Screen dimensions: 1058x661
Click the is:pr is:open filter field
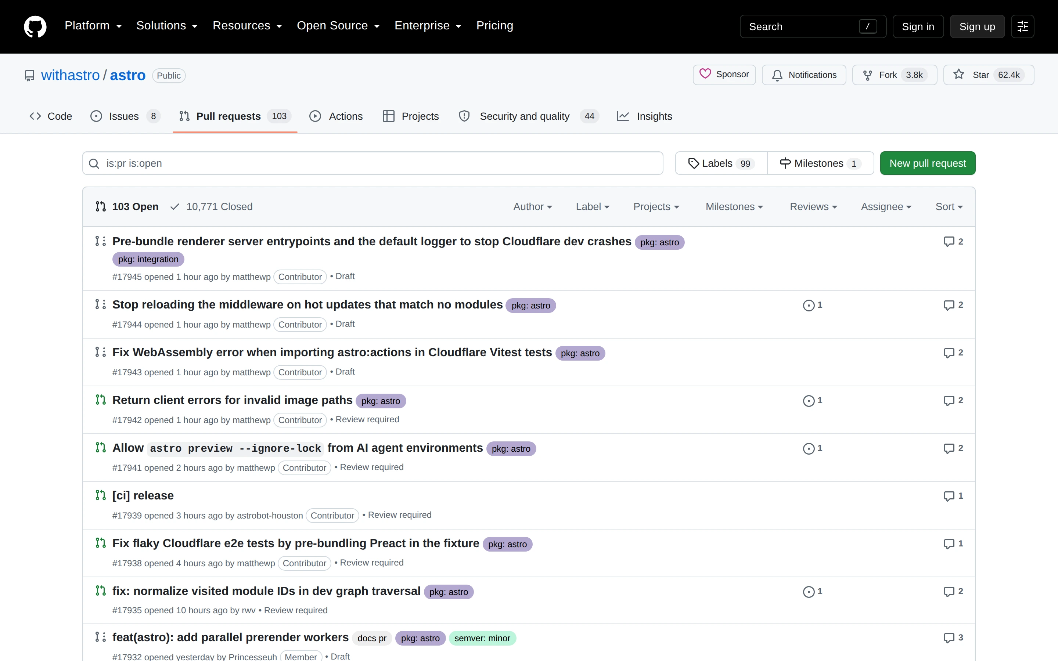click(x=373, y=163)
